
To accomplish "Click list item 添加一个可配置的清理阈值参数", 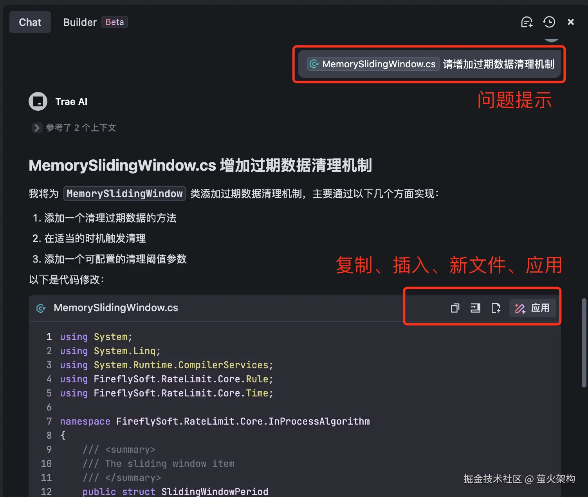I will pyautogui.click(x=115, y=259).
